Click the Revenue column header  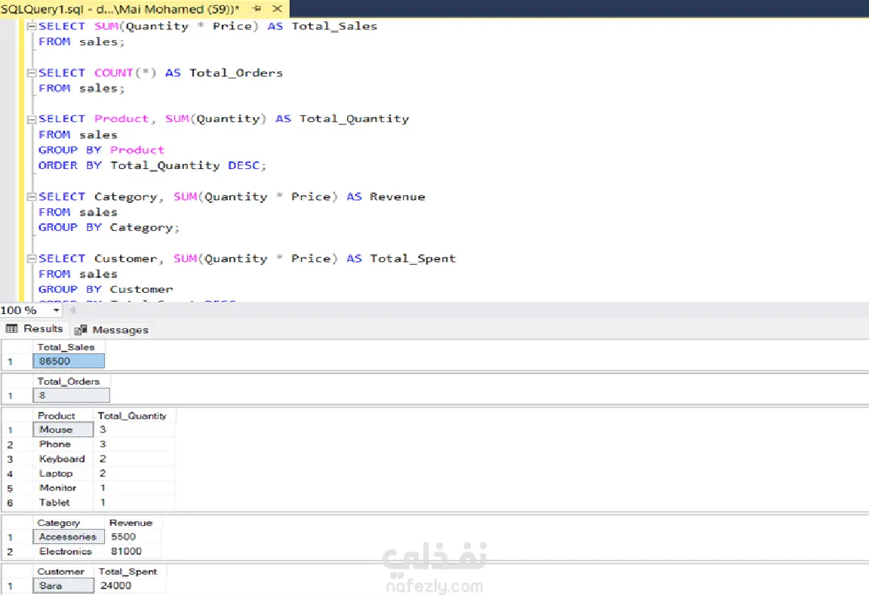[134, 523]
